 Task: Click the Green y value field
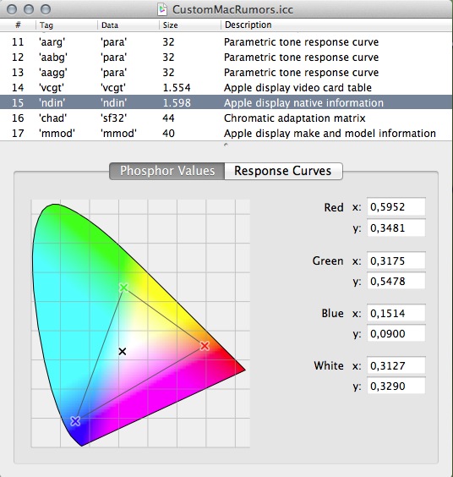pyautogui.click(x=396, y=281)
